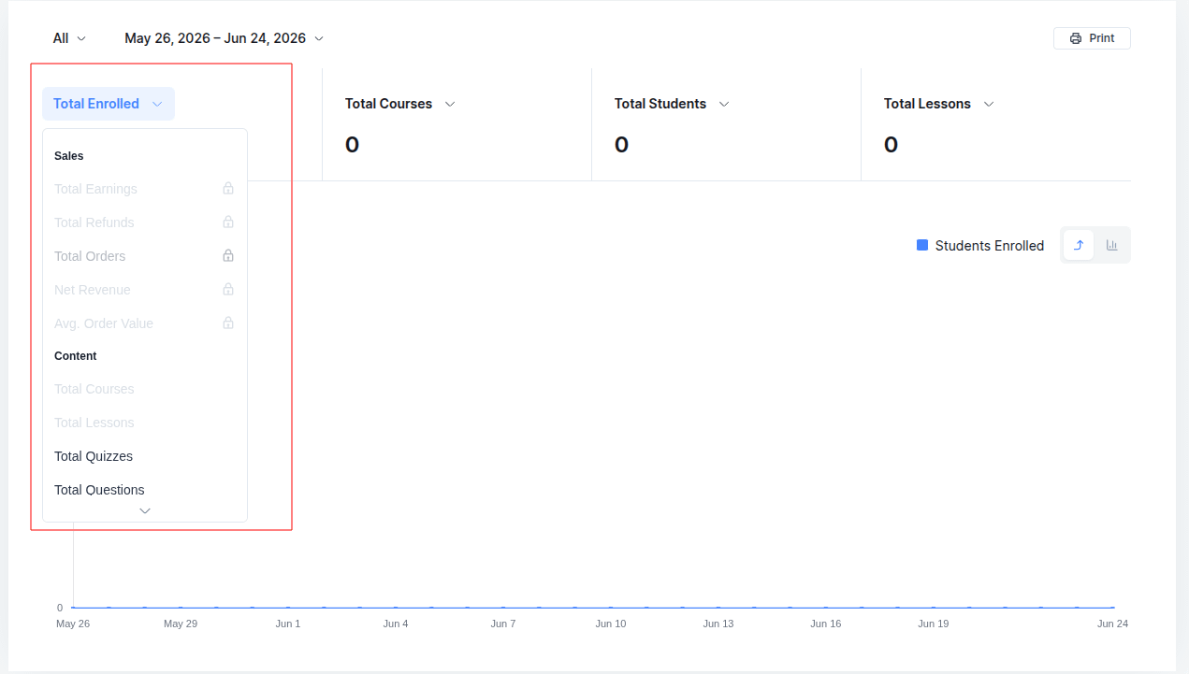The width and height of the screenshot is (1189, 674).
Task: Click the Jun 24 axis label
Action: pos(1113,624)
